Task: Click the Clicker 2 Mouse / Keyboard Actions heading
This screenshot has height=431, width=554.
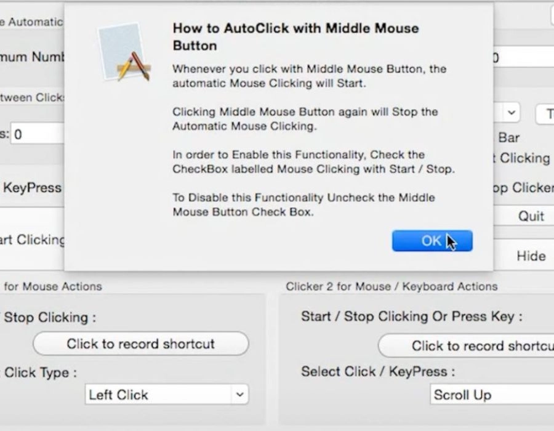Action: (391, 286)
